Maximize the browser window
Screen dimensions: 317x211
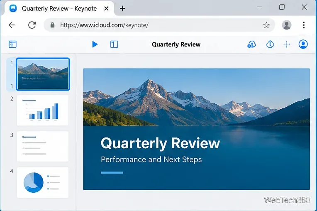click(282, 7)
